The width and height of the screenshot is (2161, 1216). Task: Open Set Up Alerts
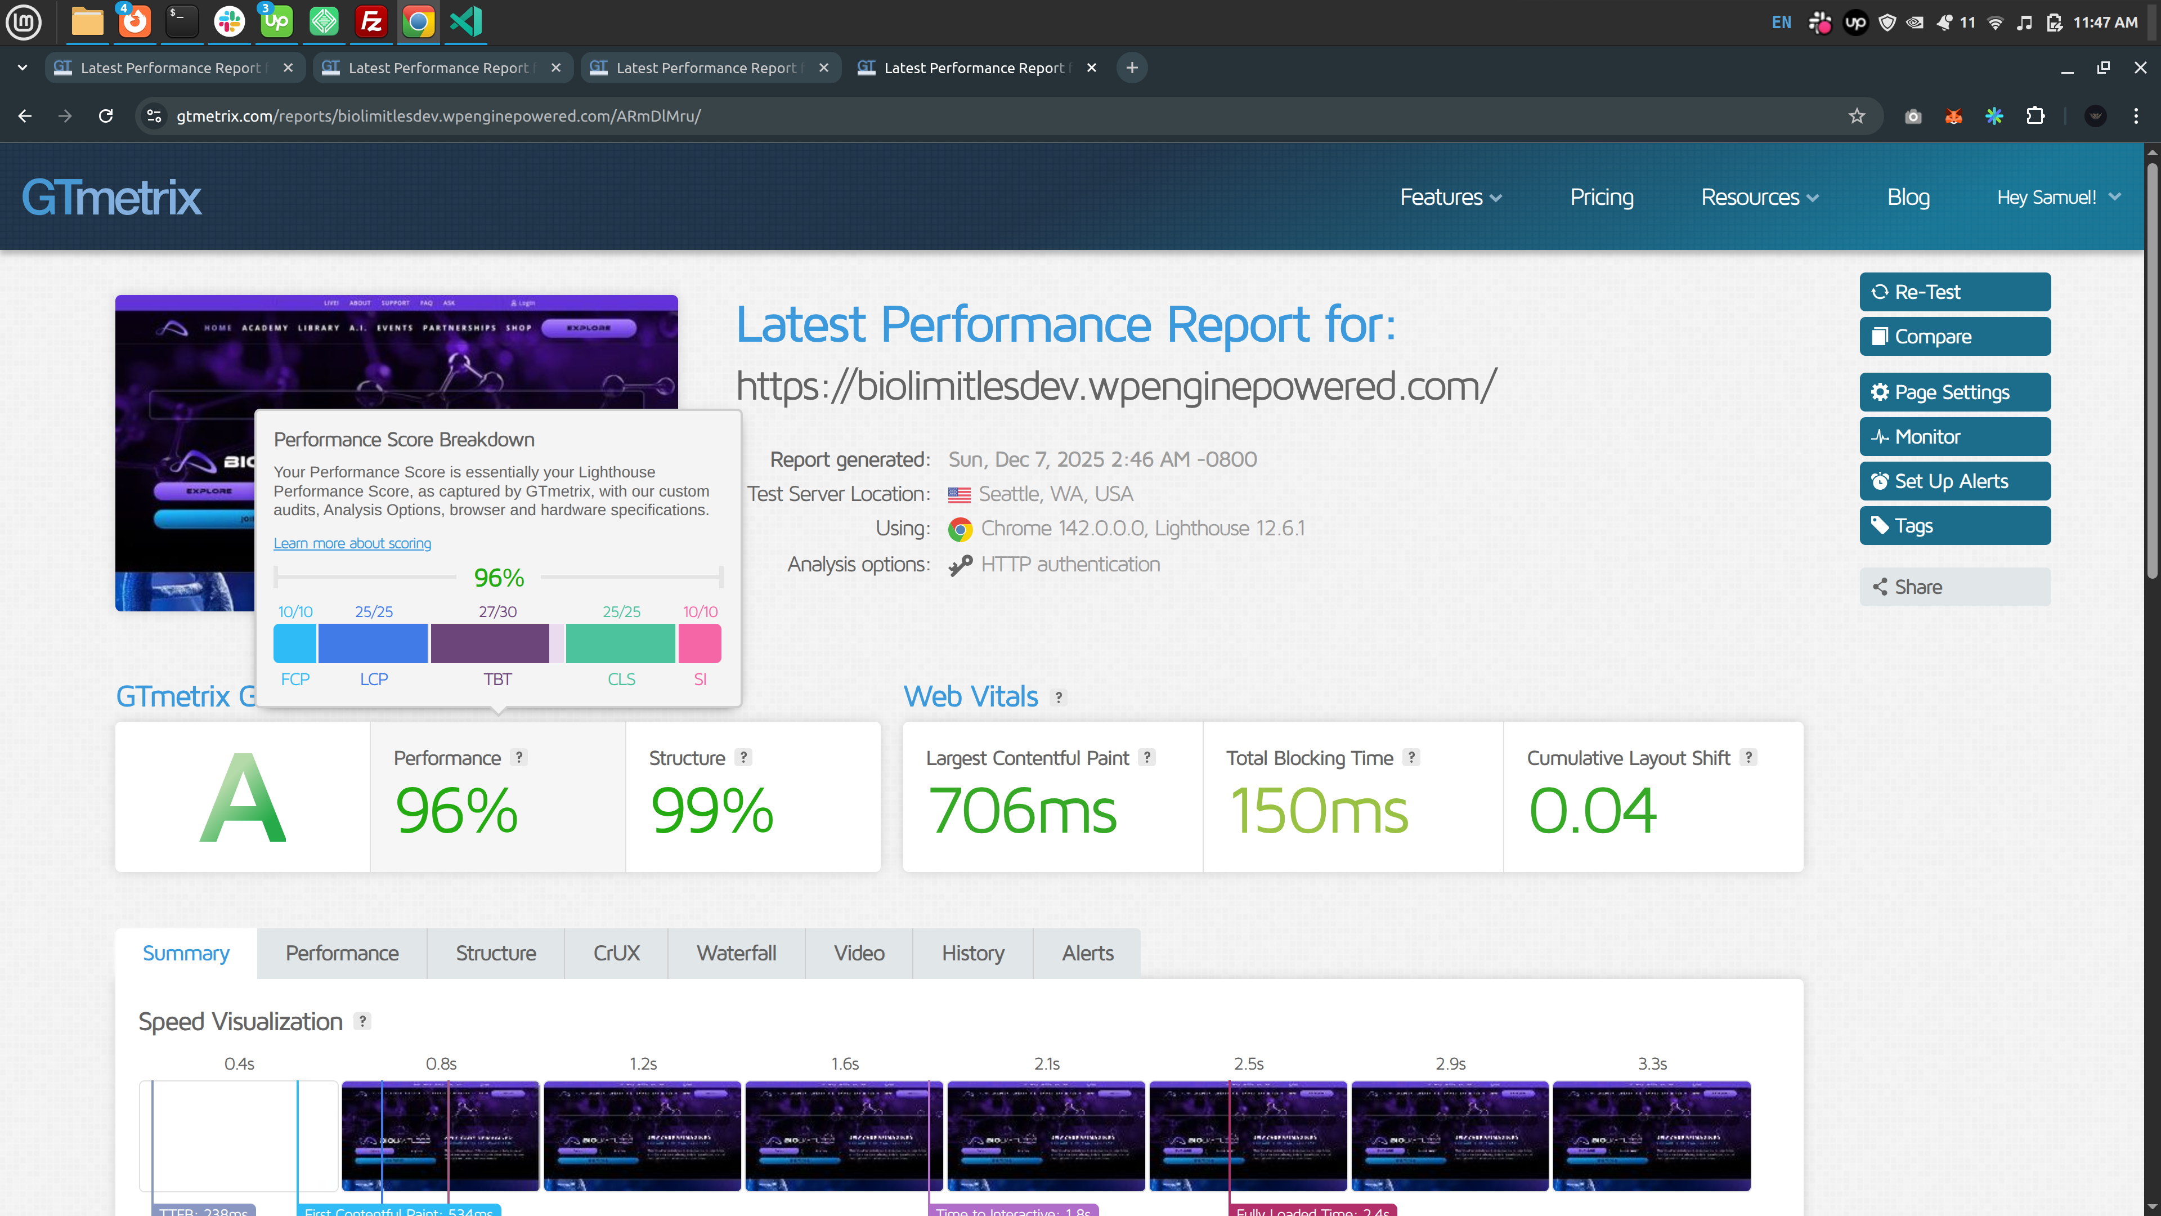click(1954, 481)
